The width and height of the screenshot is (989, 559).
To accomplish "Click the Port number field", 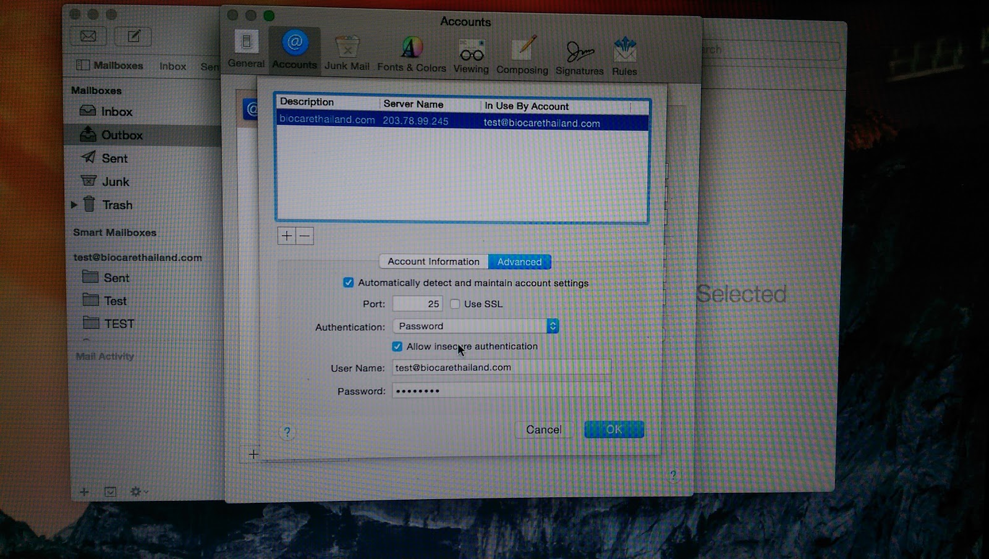I will (x=417, y=304).
